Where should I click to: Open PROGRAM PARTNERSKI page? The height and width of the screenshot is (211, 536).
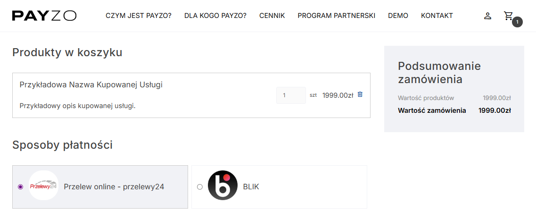(337, 16)
